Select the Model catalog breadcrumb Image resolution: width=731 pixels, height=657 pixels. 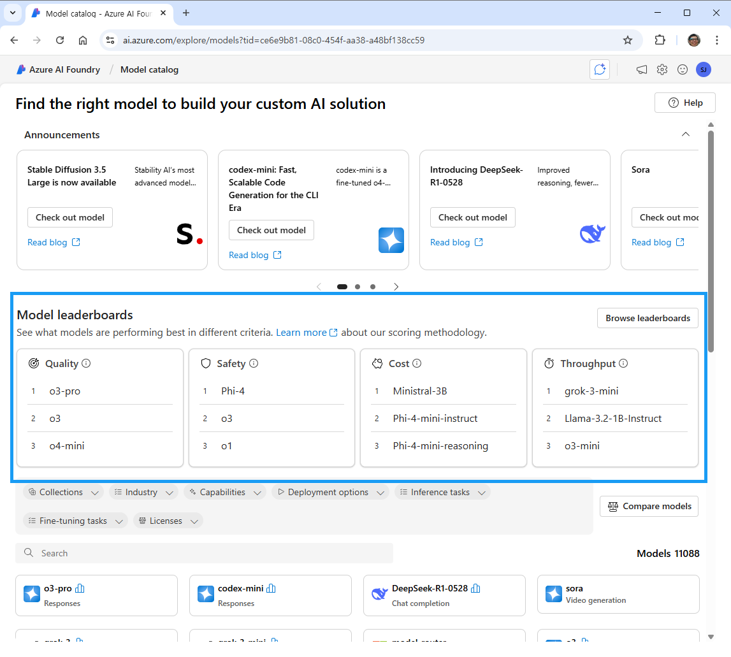coord(149,69)
